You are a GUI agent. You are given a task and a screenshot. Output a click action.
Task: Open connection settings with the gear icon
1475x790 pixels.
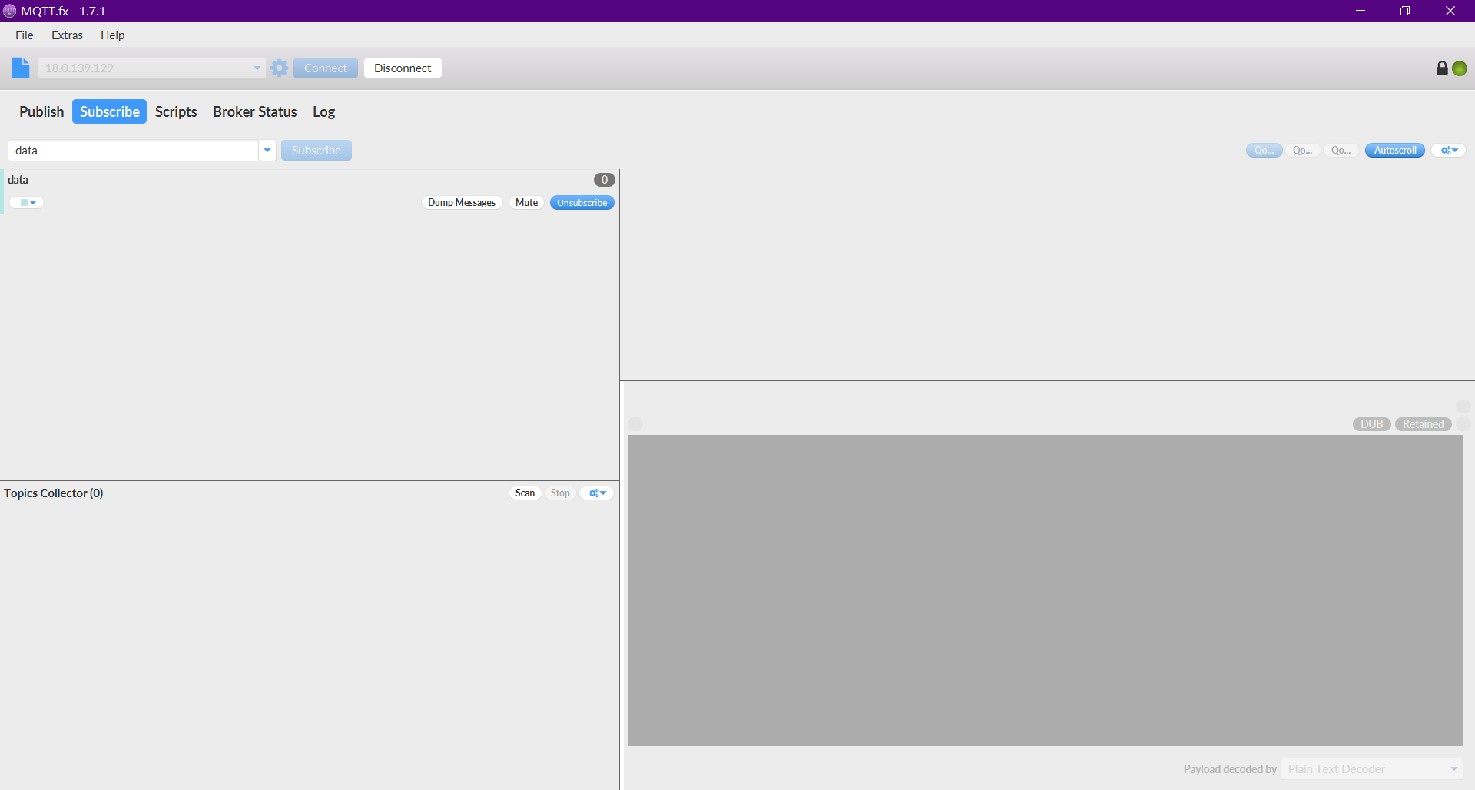pos(280,68)
